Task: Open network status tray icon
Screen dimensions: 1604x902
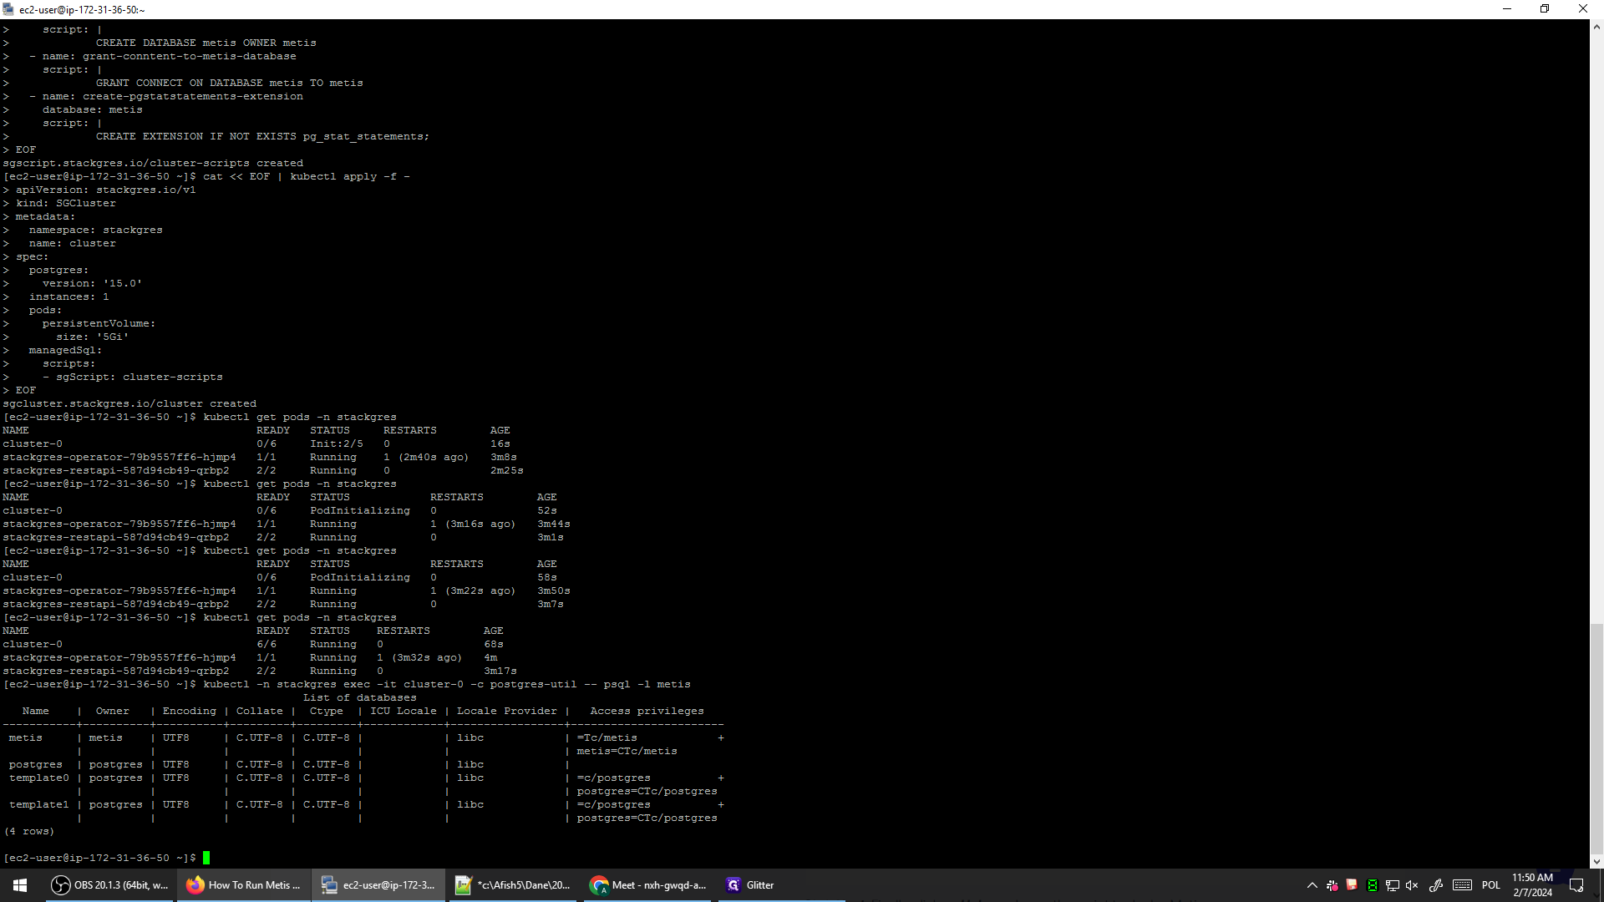Action: [1392, 885]
